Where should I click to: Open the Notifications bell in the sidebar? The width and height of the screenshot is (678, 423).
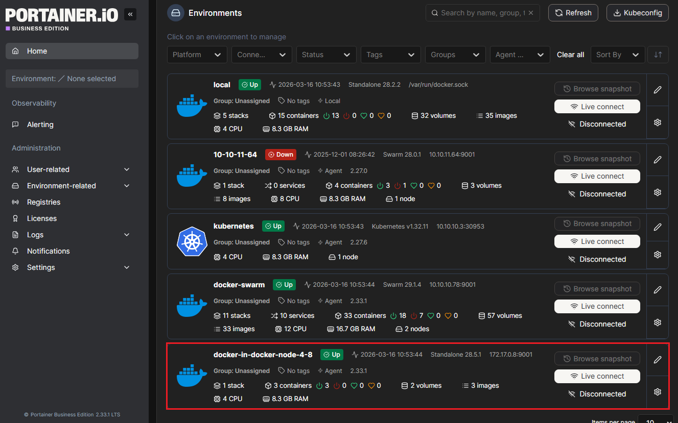49,251
